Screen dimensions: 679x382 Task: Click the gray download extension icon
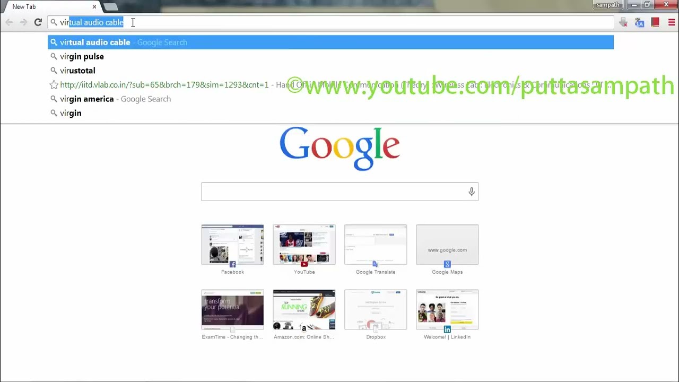coord(623,22)
